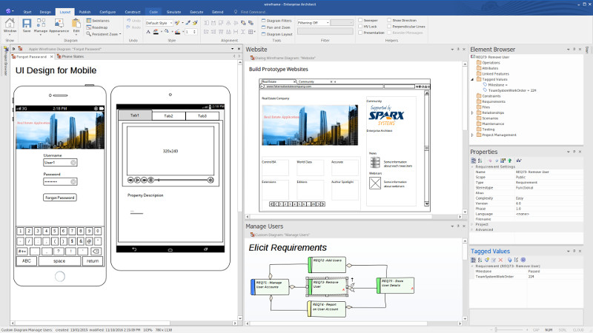Click the Manage diagram icon
Screen dimensions: 593x333
(41, 26)
